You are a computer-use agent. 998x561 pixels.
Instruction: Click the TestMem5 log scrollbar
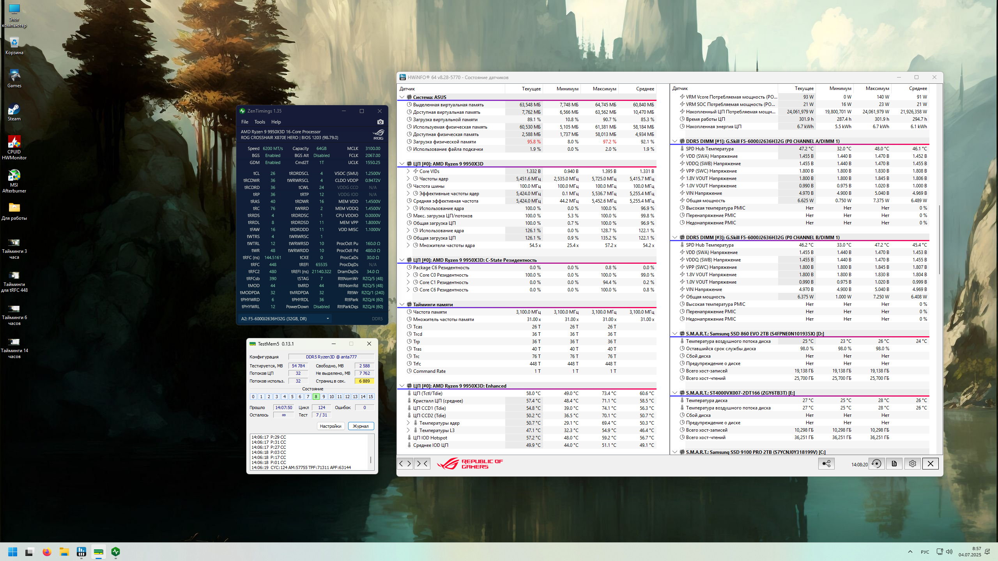pyautogui.click(x=370, y=459)
